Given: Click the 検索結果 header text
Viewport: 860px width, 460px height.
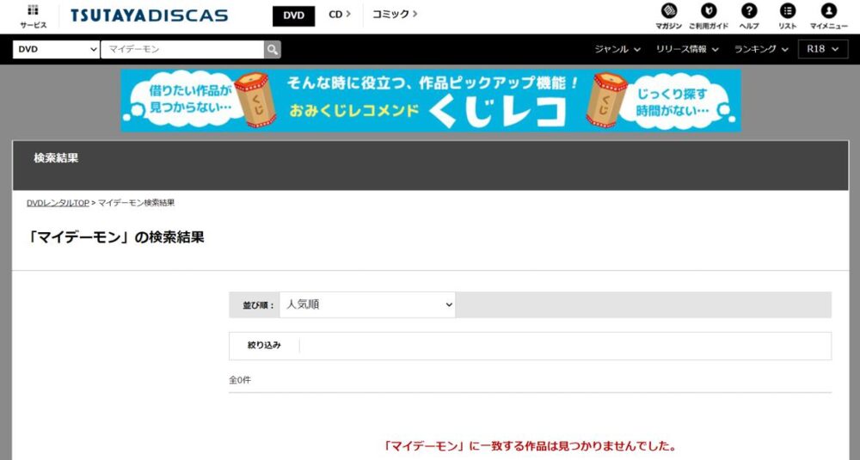Looking at the screenshot, I should click(x=56, y=158).
